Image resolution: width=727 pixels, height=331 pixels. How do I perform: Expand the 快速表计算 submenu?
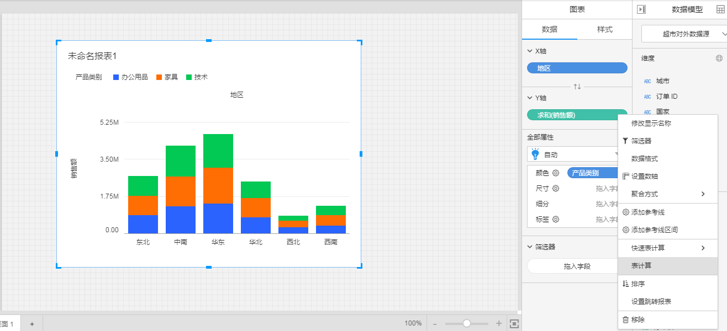click(668, 248)
